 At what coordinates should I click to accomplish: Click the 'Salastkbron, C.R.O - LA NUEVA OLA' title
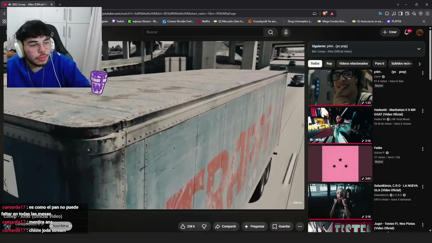pyautogui.click(x=396, y=188)
